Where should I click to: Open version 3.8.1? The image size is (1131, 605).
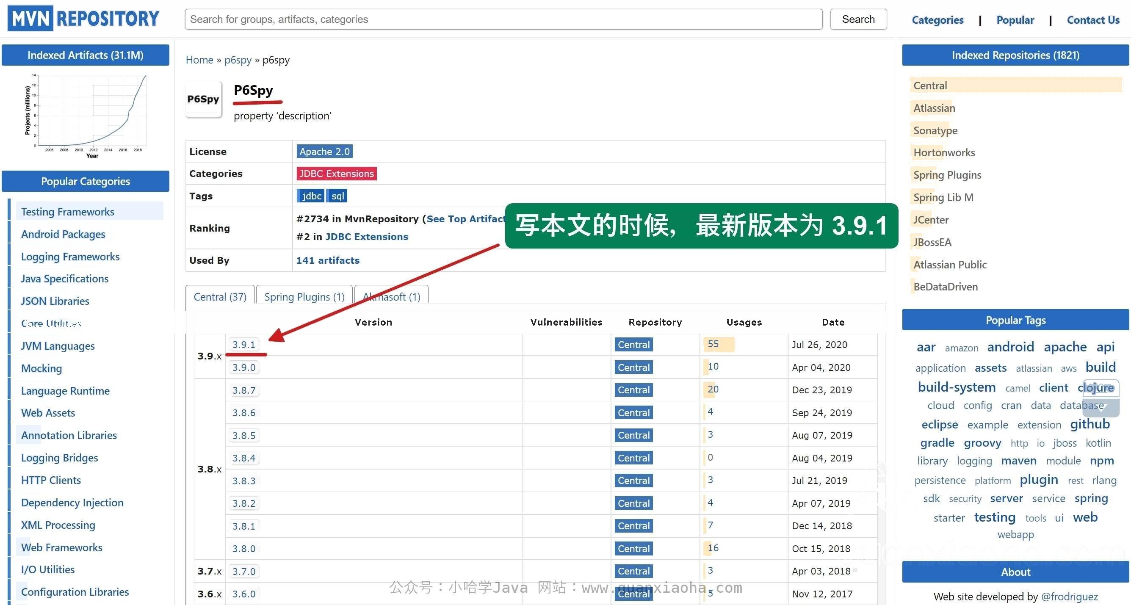243,526
